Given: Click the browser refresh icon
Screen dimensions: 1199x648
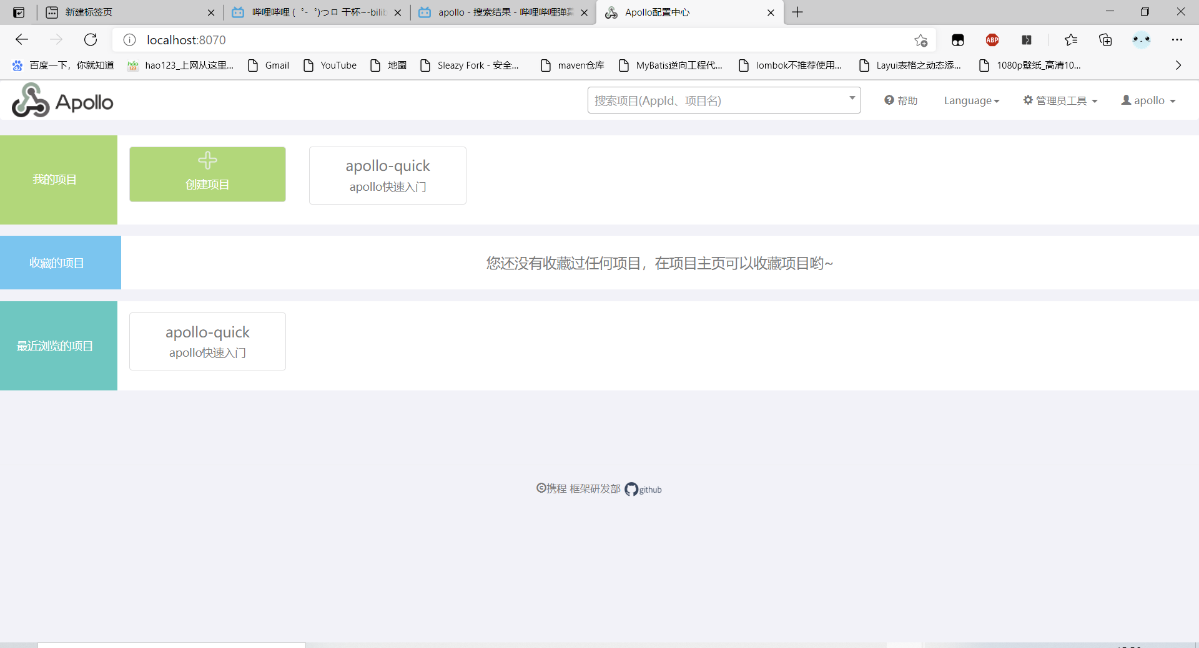Looking at the screenshot, I should (x=90, y=39).
